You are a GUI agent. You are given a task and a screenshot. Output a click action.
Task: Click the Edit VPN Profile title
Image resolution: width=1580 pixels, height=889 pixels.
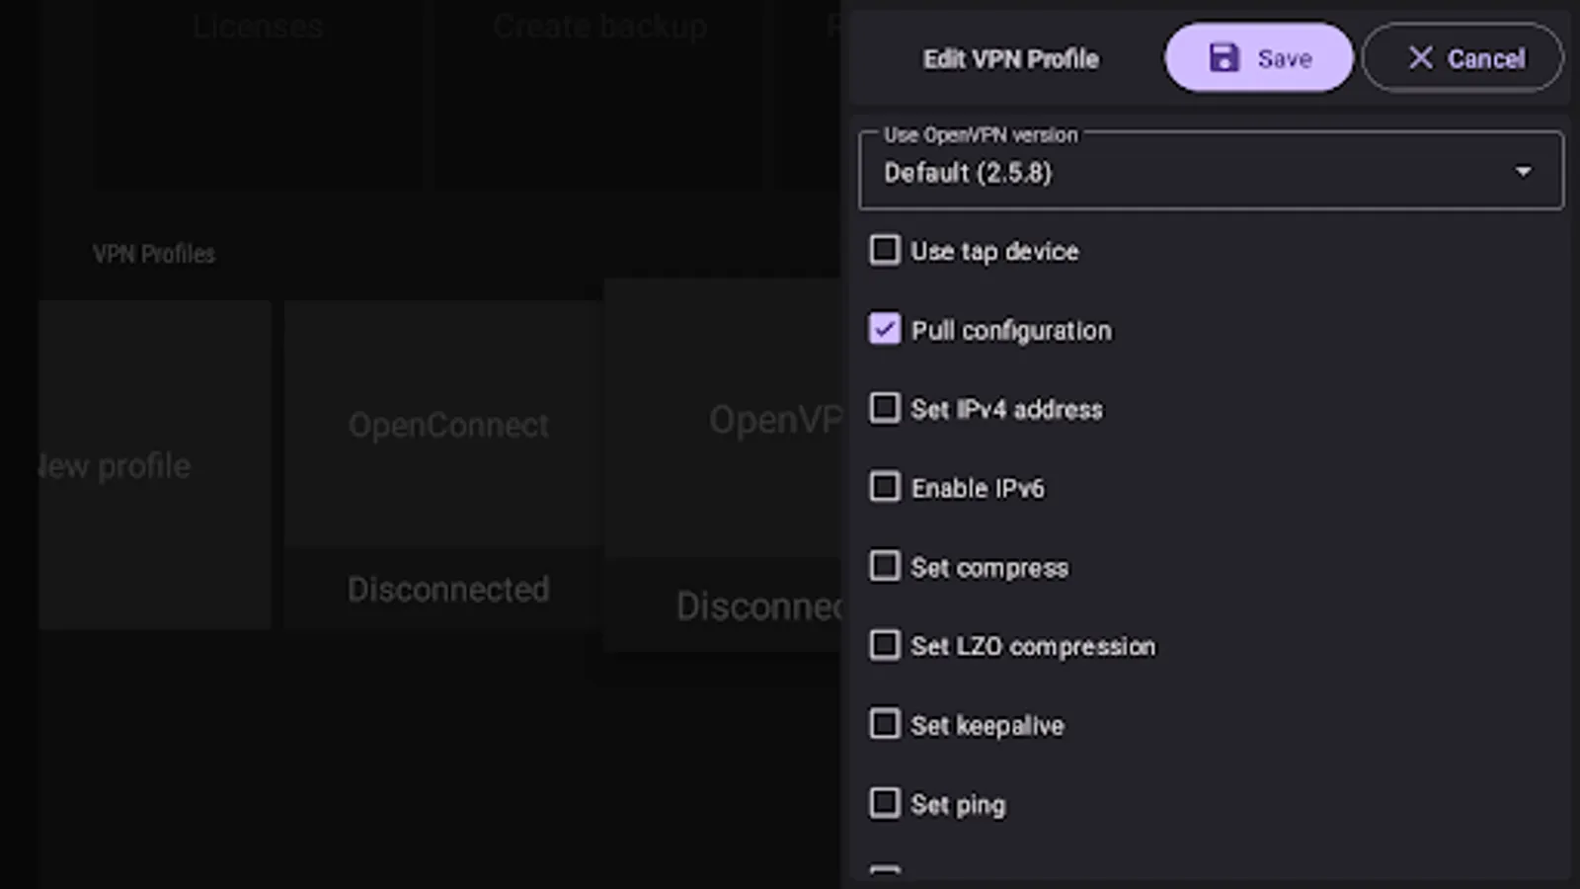click(1010, 59)
